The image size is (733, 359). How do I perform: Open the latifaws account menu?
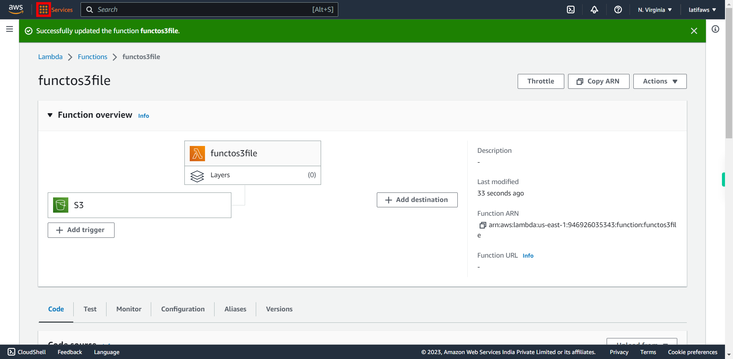click(702, 10)
